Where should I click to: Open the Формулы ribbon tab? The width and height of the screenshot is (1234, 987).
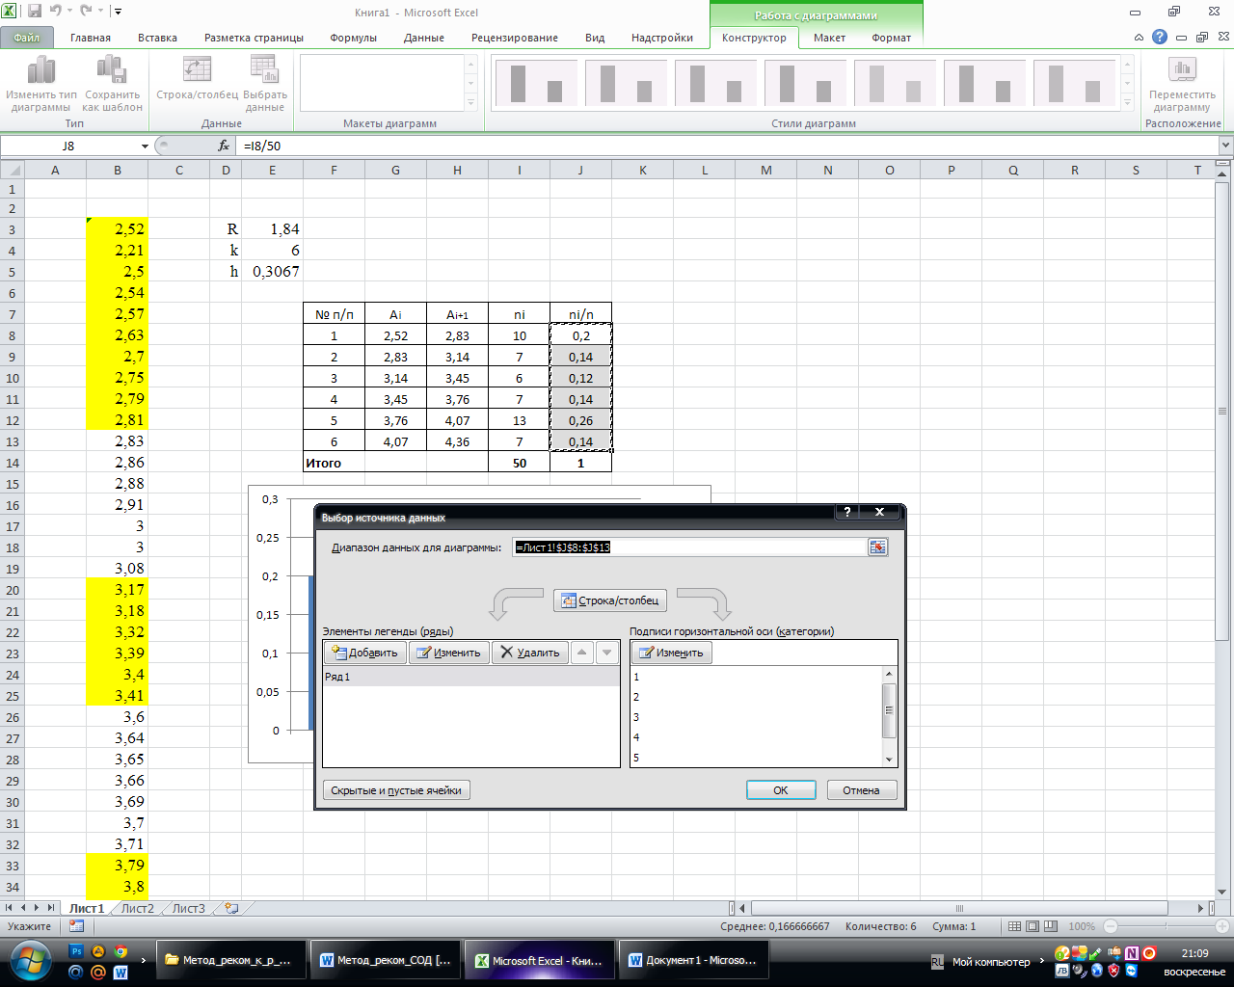click(353, 38)
